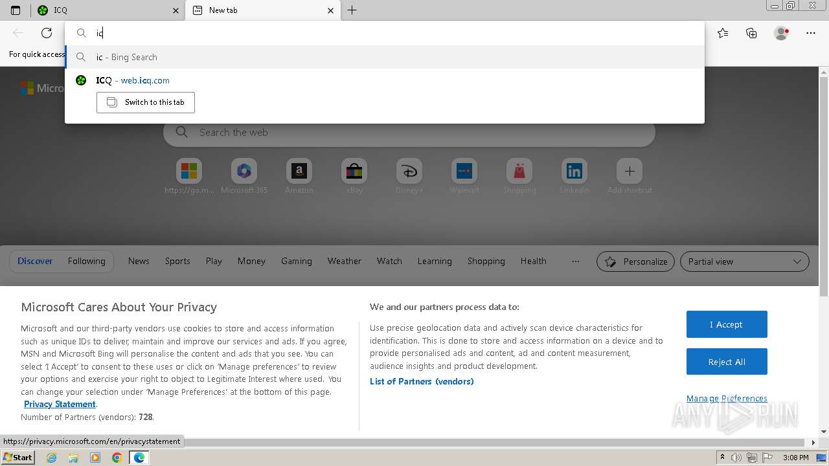
Task: Launch Internet Explorer from taskbar
Action: click(52, 458)
